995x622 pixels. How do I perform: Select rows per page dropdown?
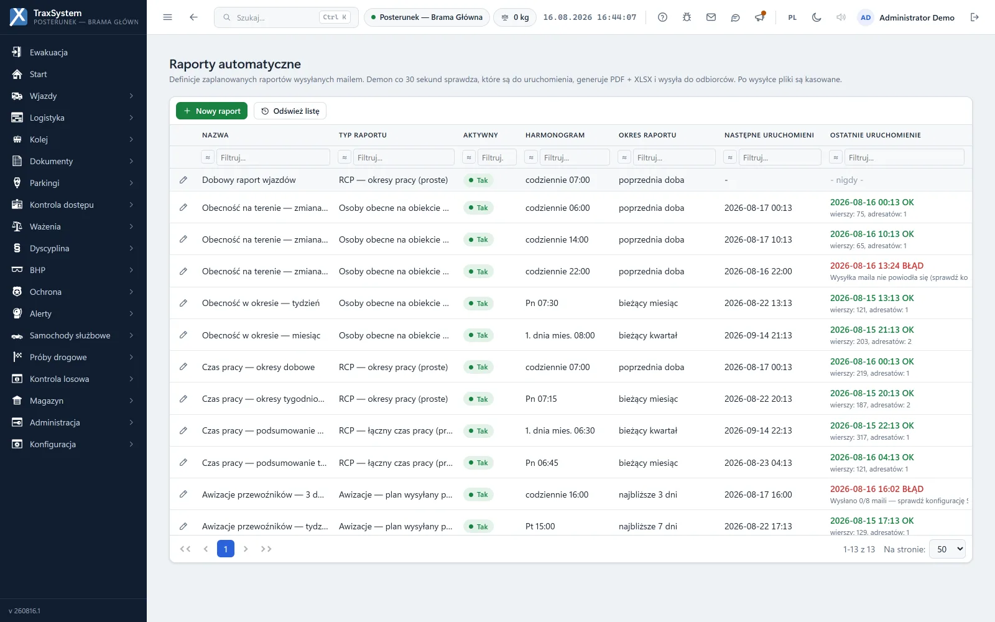947,549
